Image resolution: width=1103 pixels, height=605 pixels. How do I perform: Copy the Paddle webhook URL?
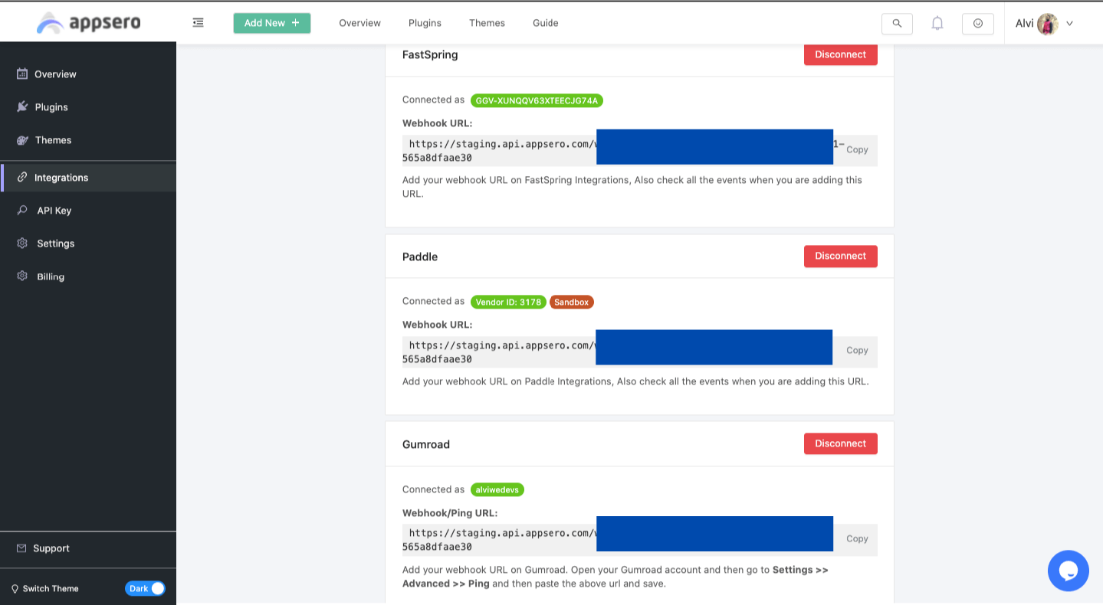coord(857,351)
